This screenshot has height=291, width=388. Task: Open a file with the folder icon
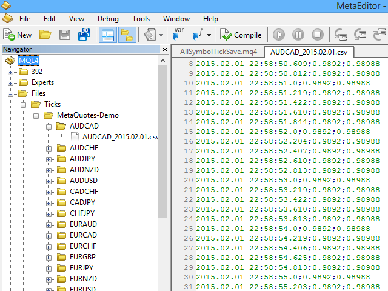pyautogui.click(x=45, y=35)
